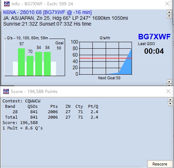Click the Next Goal 50 label
This screenshot has height=168, width=174.
[109, 78]
